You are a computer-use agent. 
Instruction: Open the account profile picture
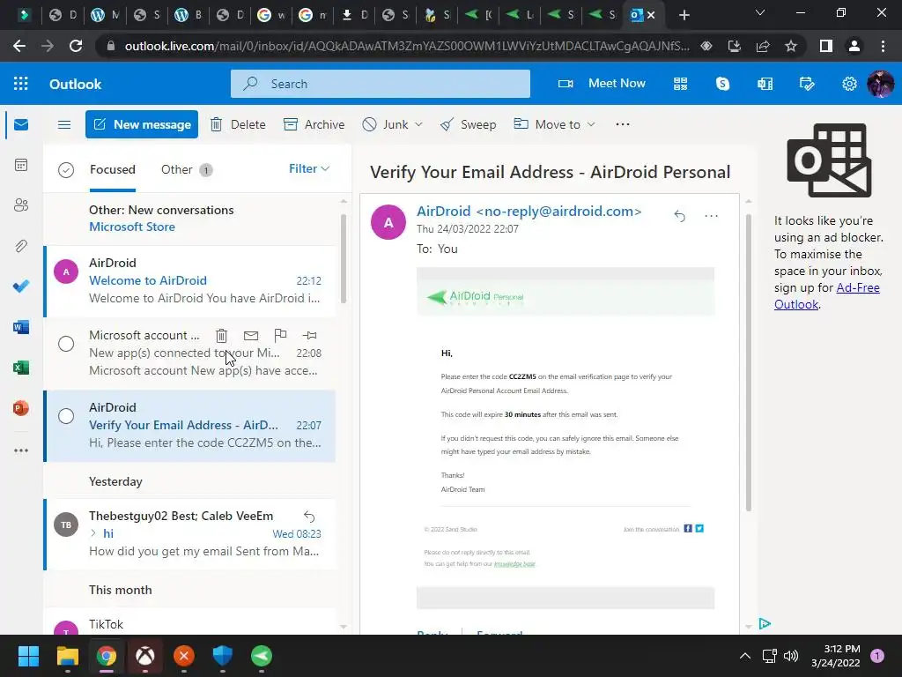[881, 84]
